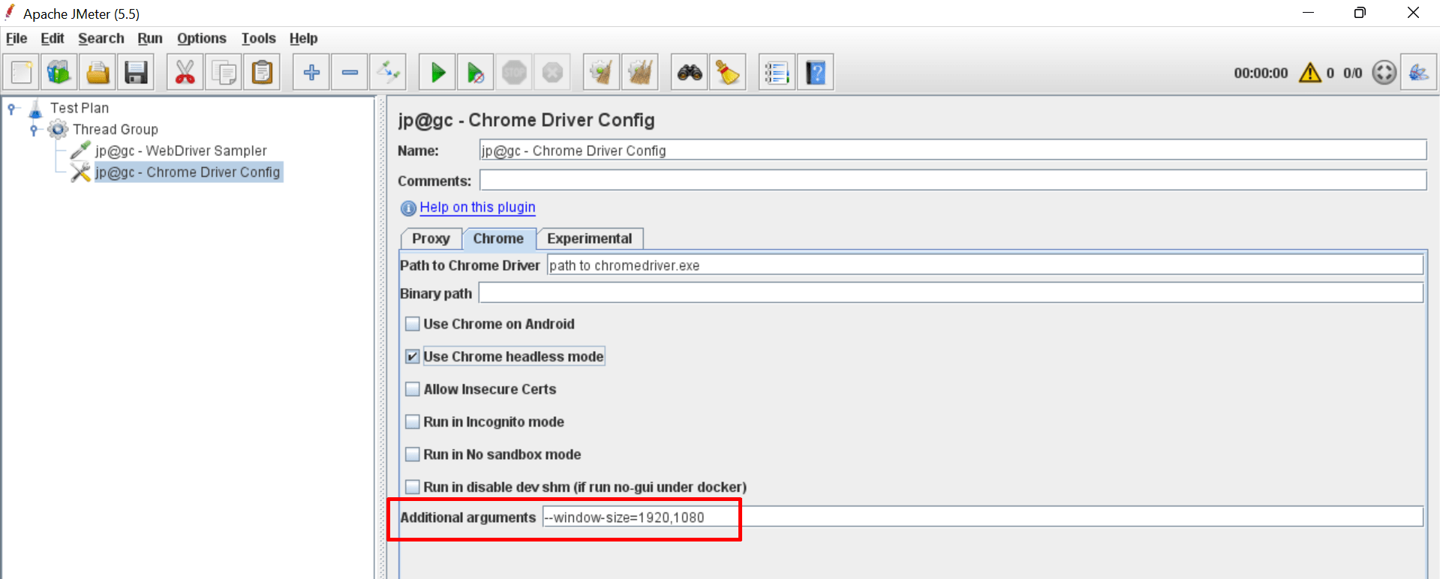Open the File menu
The width and height of the screenshot is (1440, 579).
pyautogui.click(x=17, y=38)
